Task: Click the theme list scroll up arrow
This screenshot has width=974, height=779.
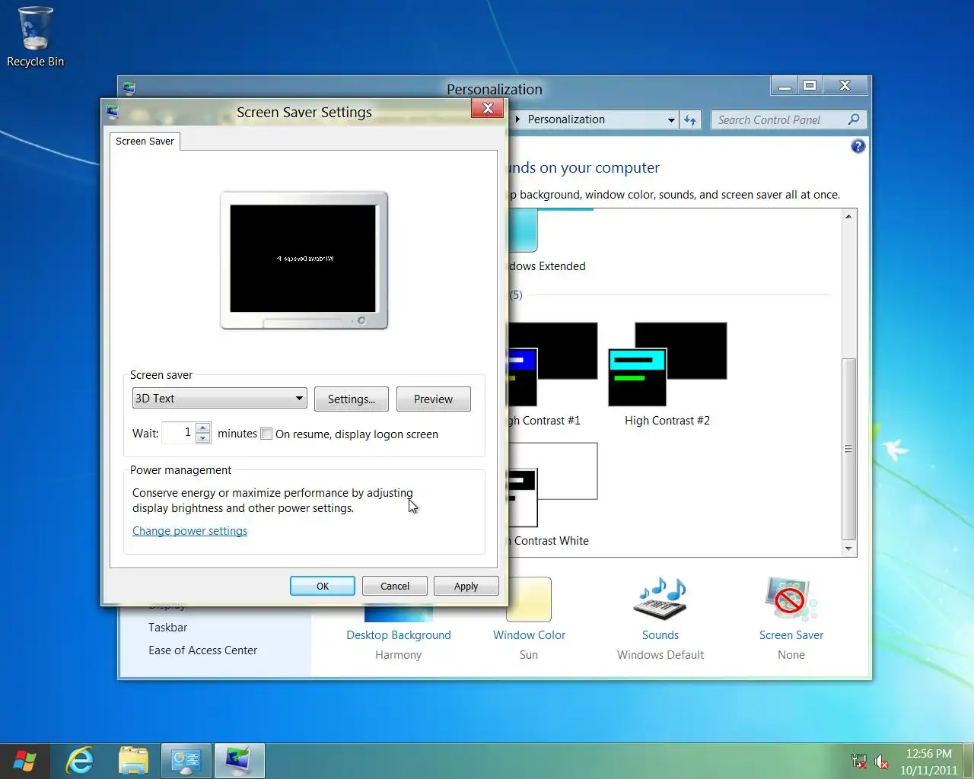Action: tap(848, 217)
